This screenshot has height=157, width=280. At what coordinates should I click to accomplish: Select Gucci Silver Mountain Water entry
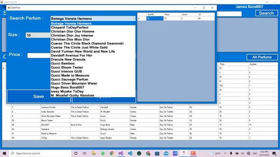pos(93,83)
